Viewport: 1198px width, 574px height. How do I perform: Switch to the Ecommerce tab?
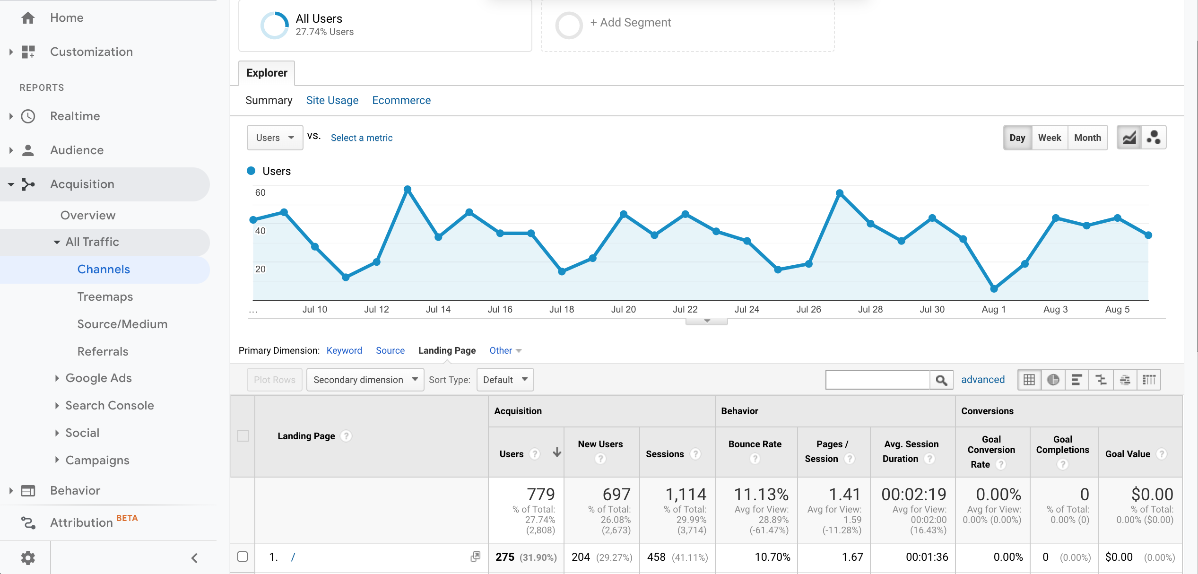(x=401, y=100)
